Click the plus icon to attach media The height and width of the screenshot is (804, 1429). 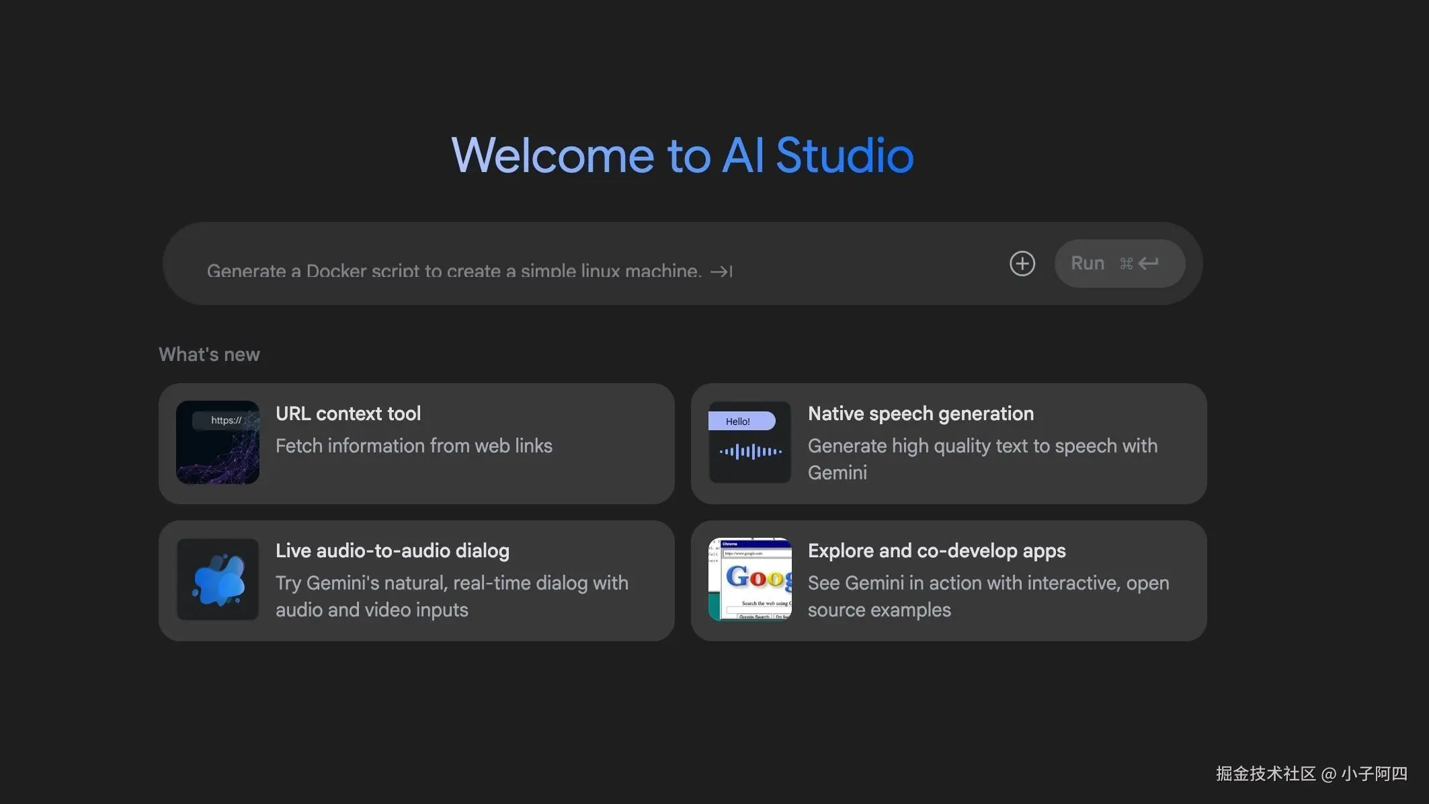[x=1022, y=264]
